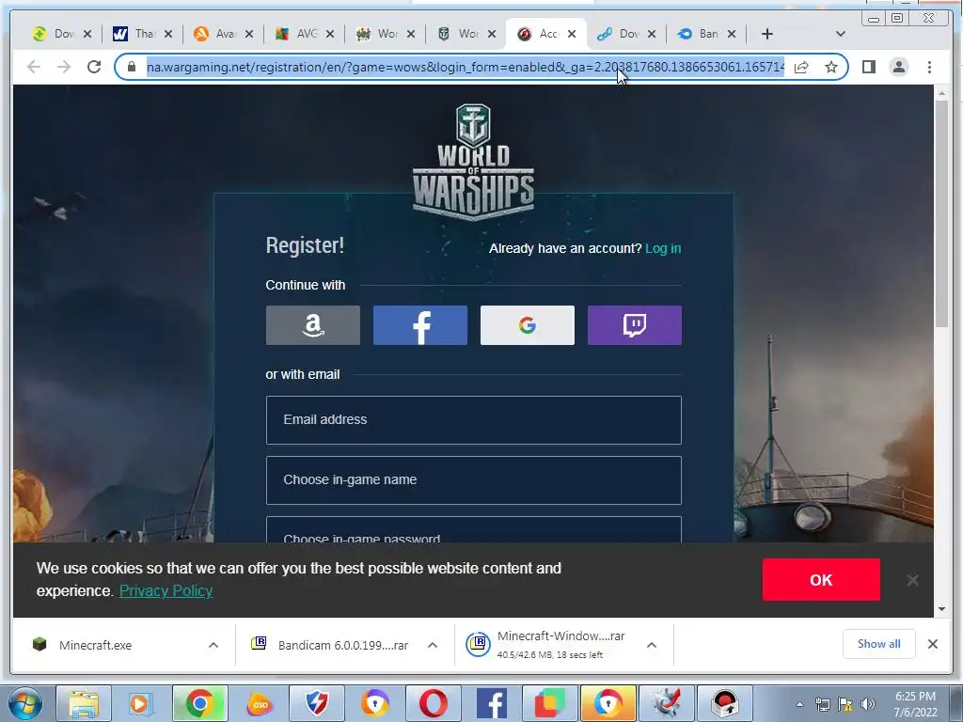Continue with Amazon sign-in button
Image resolution: width=963 pixels, height=722 pixels.
(312, 324)
